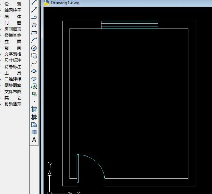
Task: Choose the Arc drawing tool
Action: [x=34, y=40]
